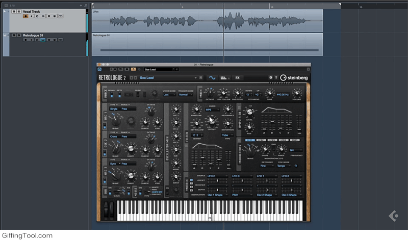Open LFO Retrigger First dropdown
This screenshot has width=408, height=240.
coord(267,166)
